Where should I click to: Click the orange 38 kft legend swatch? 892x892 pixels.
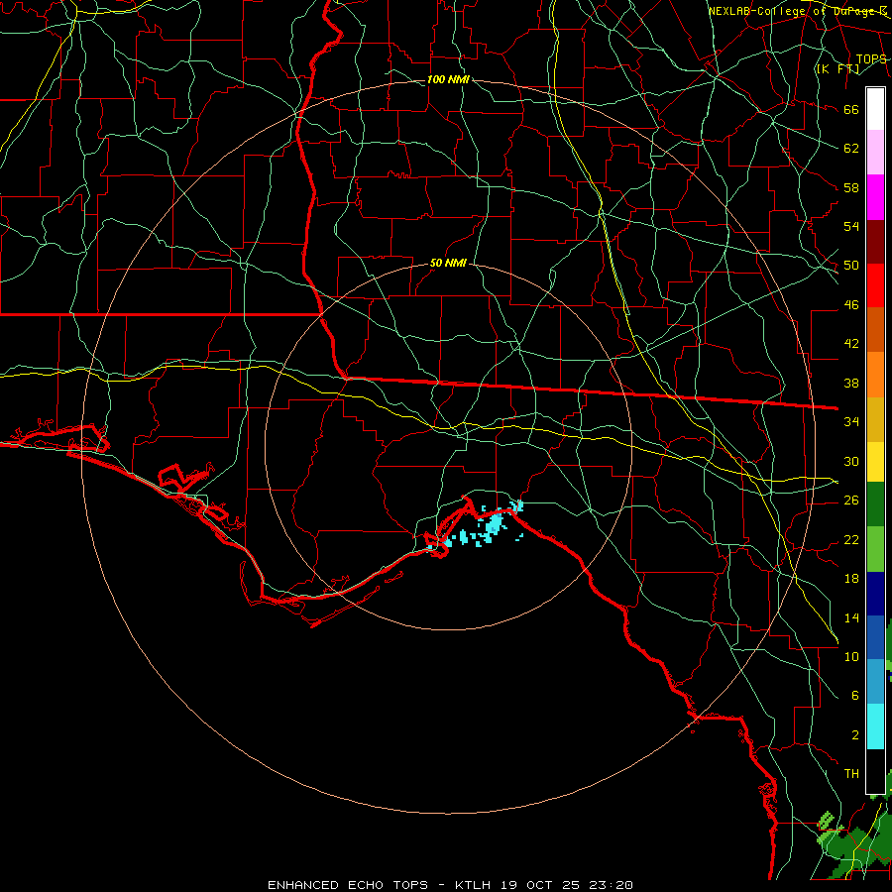tap(875, 375)
